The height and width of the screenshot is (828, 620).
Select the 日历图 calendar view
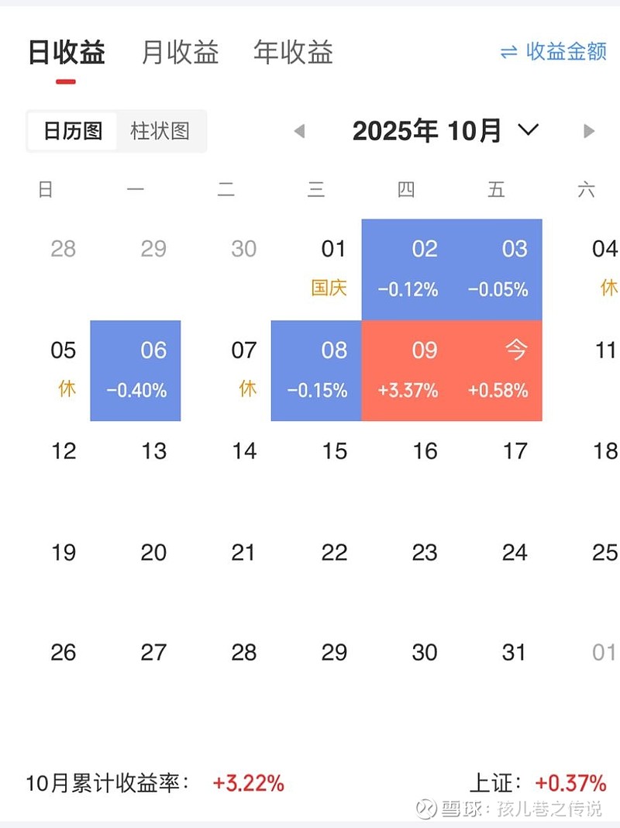pyautogui.click(x=73, y=131)
